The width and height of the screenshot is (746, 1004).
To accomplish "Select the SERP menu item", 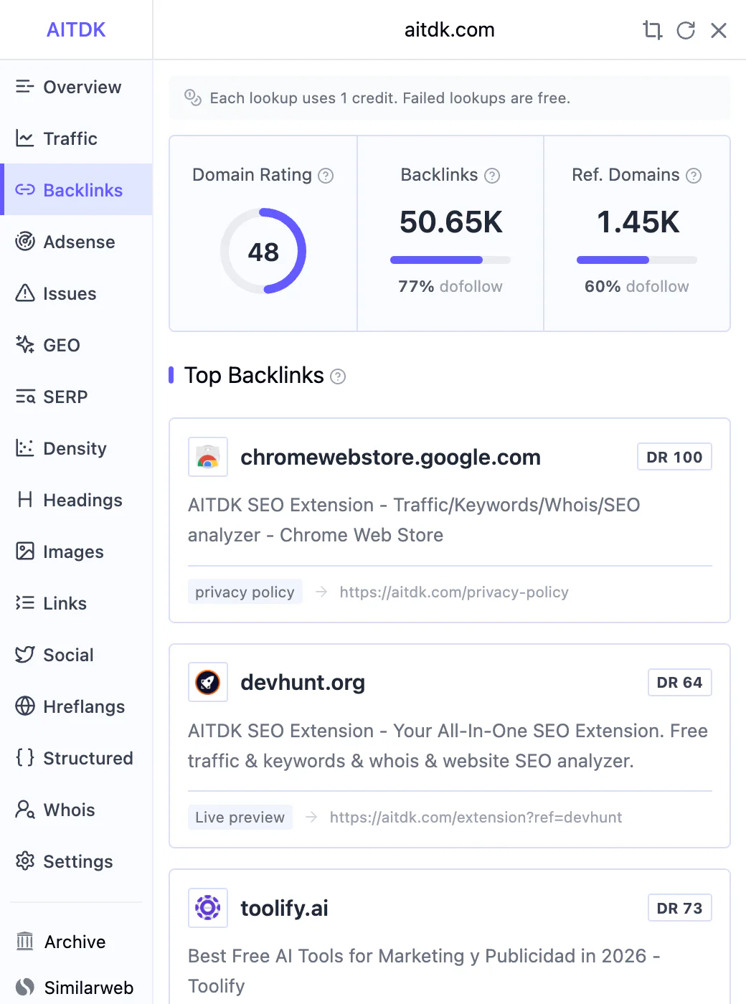I will [76, 397].
